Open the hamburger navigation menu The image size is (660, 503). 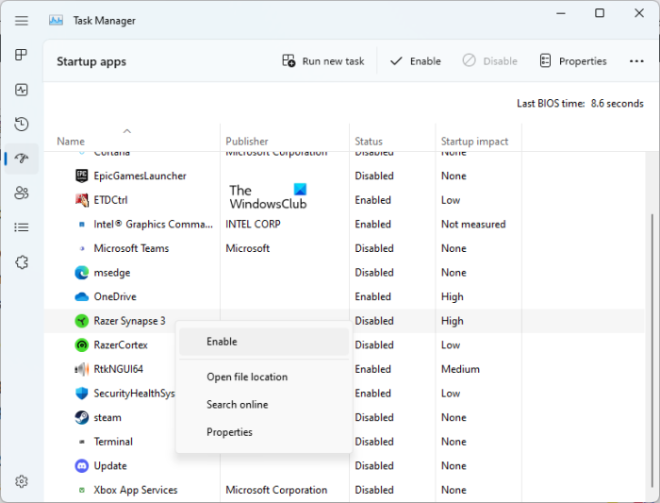[x=22, y=20]
